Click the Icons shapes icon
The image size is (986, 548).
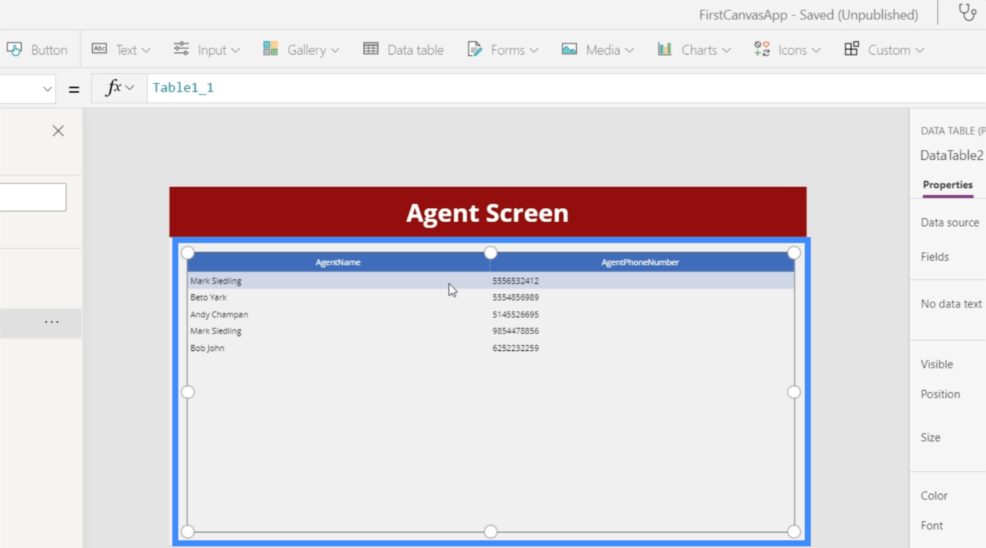[x=762, y=49]
